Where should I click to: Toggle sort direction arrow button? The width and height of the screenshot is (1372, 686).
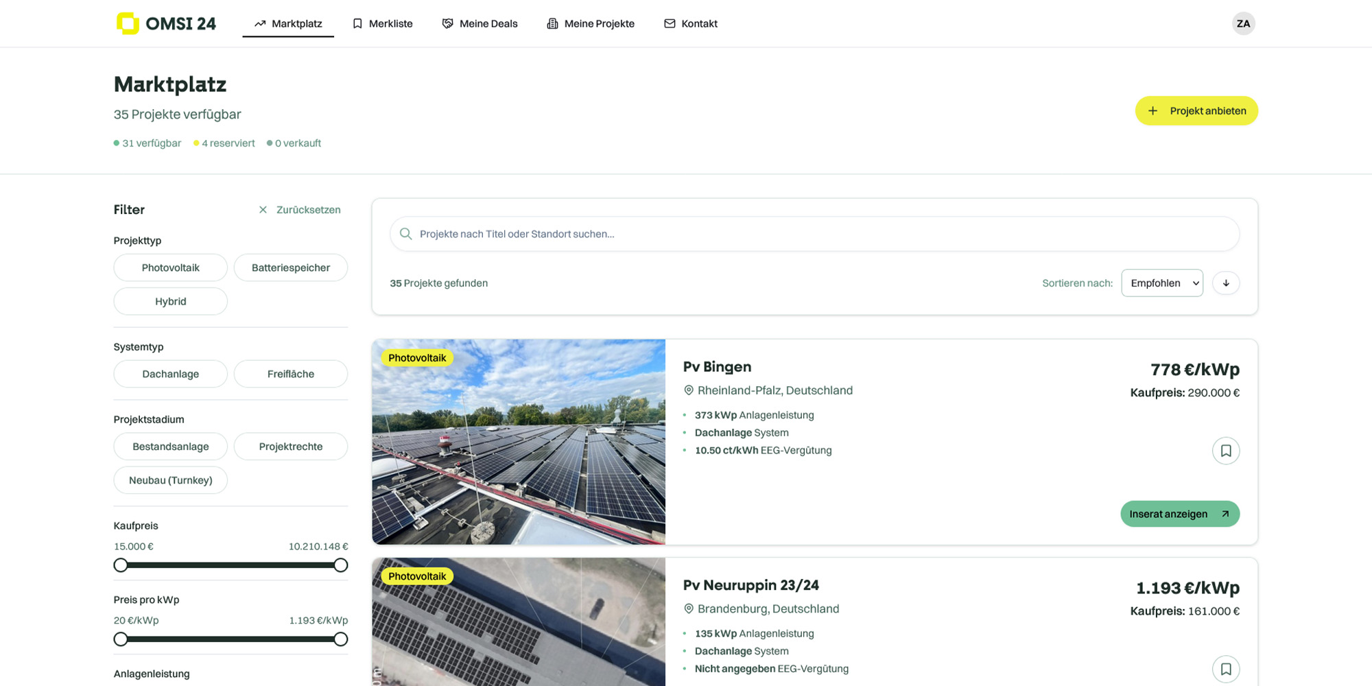coord(1225,283)
